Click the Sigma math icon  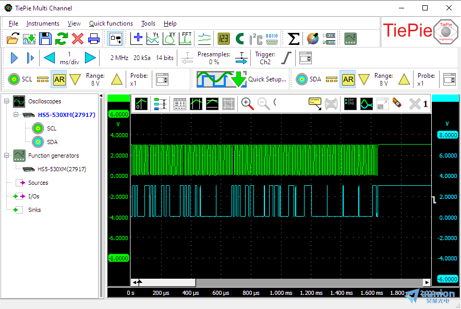coord(294,39)
